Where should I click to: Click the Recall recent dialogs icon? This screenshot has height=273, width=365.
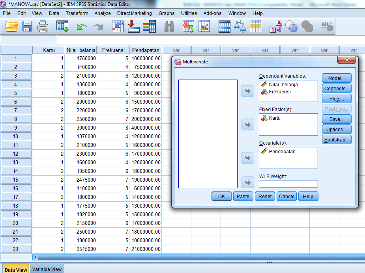point(63,26)
